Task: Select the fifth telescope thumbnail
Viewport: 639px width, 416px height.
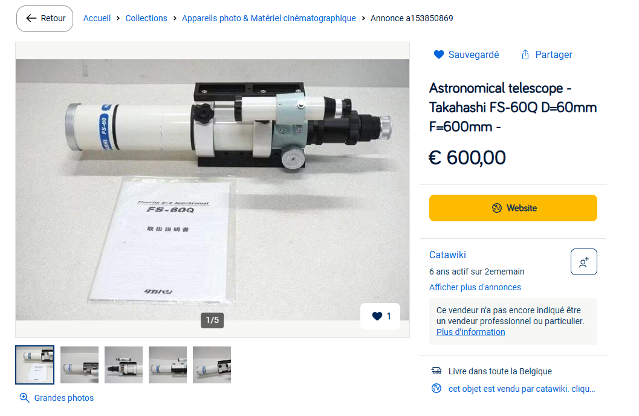Action: point(212,365)
